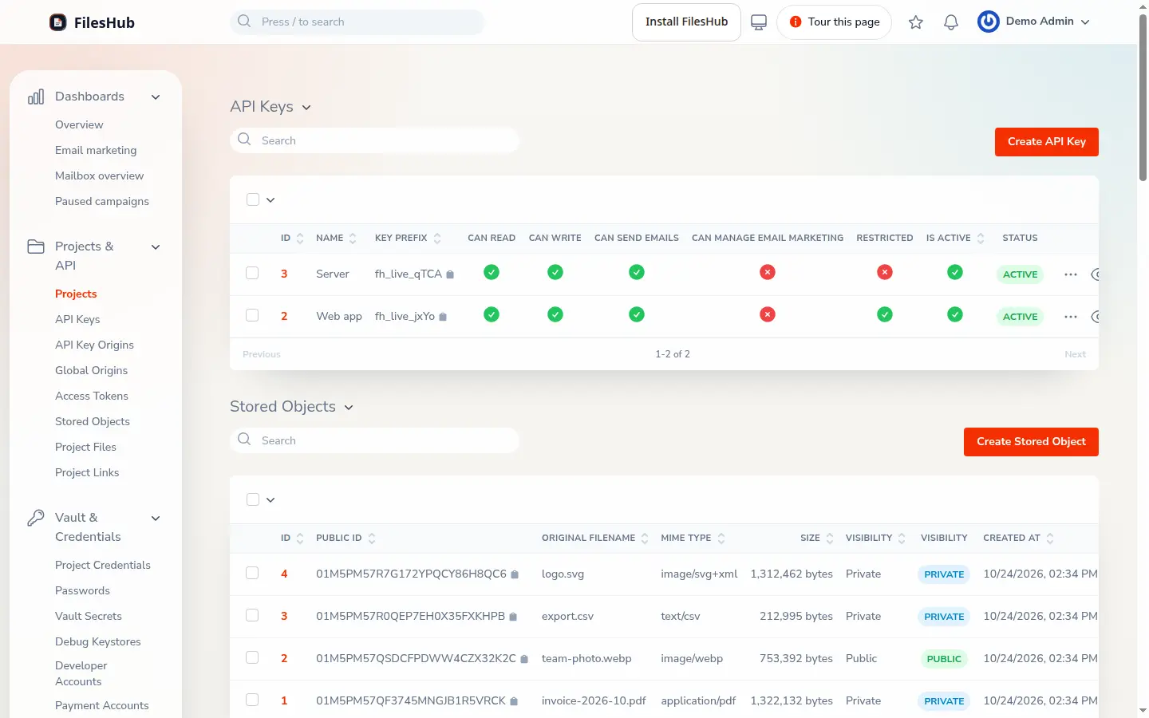
Task: Open the API Keys heading dropdown
Action: click(x=306, y=108)
